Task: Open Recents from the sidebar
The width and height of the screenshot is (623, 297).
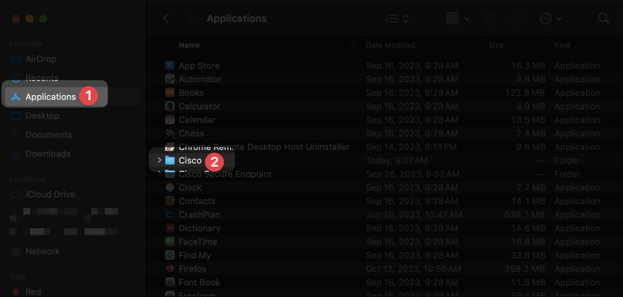Action: 41,77
